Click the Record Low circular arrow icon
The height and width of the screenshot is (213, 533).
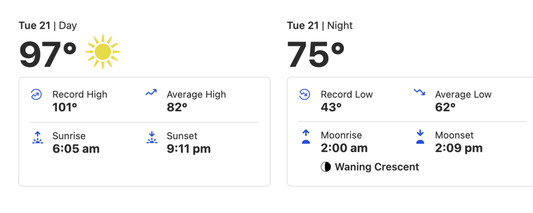[304, 94]
